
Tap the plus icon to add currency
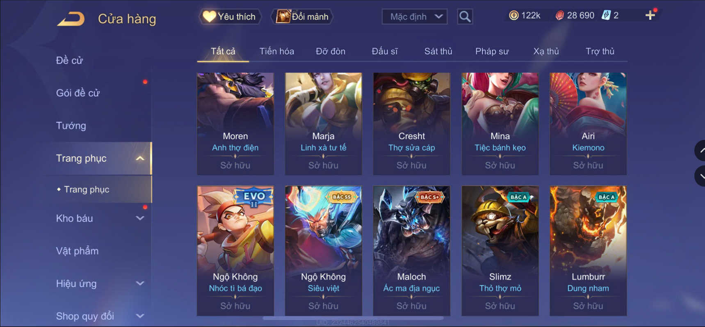point(650,16)
